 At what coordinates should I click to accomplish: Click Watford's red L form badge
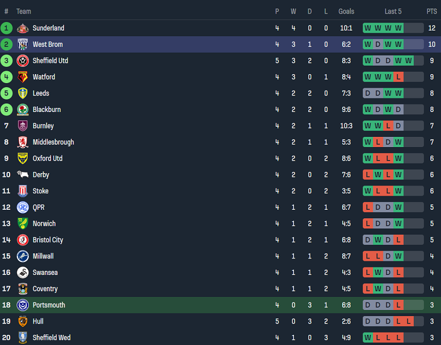click(x=399, y=77)
